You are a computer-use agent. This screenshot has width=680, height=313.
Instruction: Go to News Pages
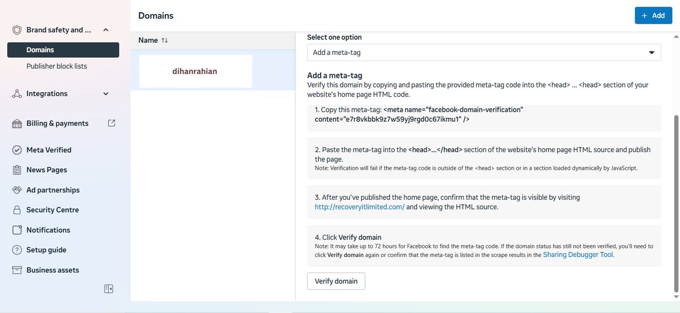coord(46,170)
